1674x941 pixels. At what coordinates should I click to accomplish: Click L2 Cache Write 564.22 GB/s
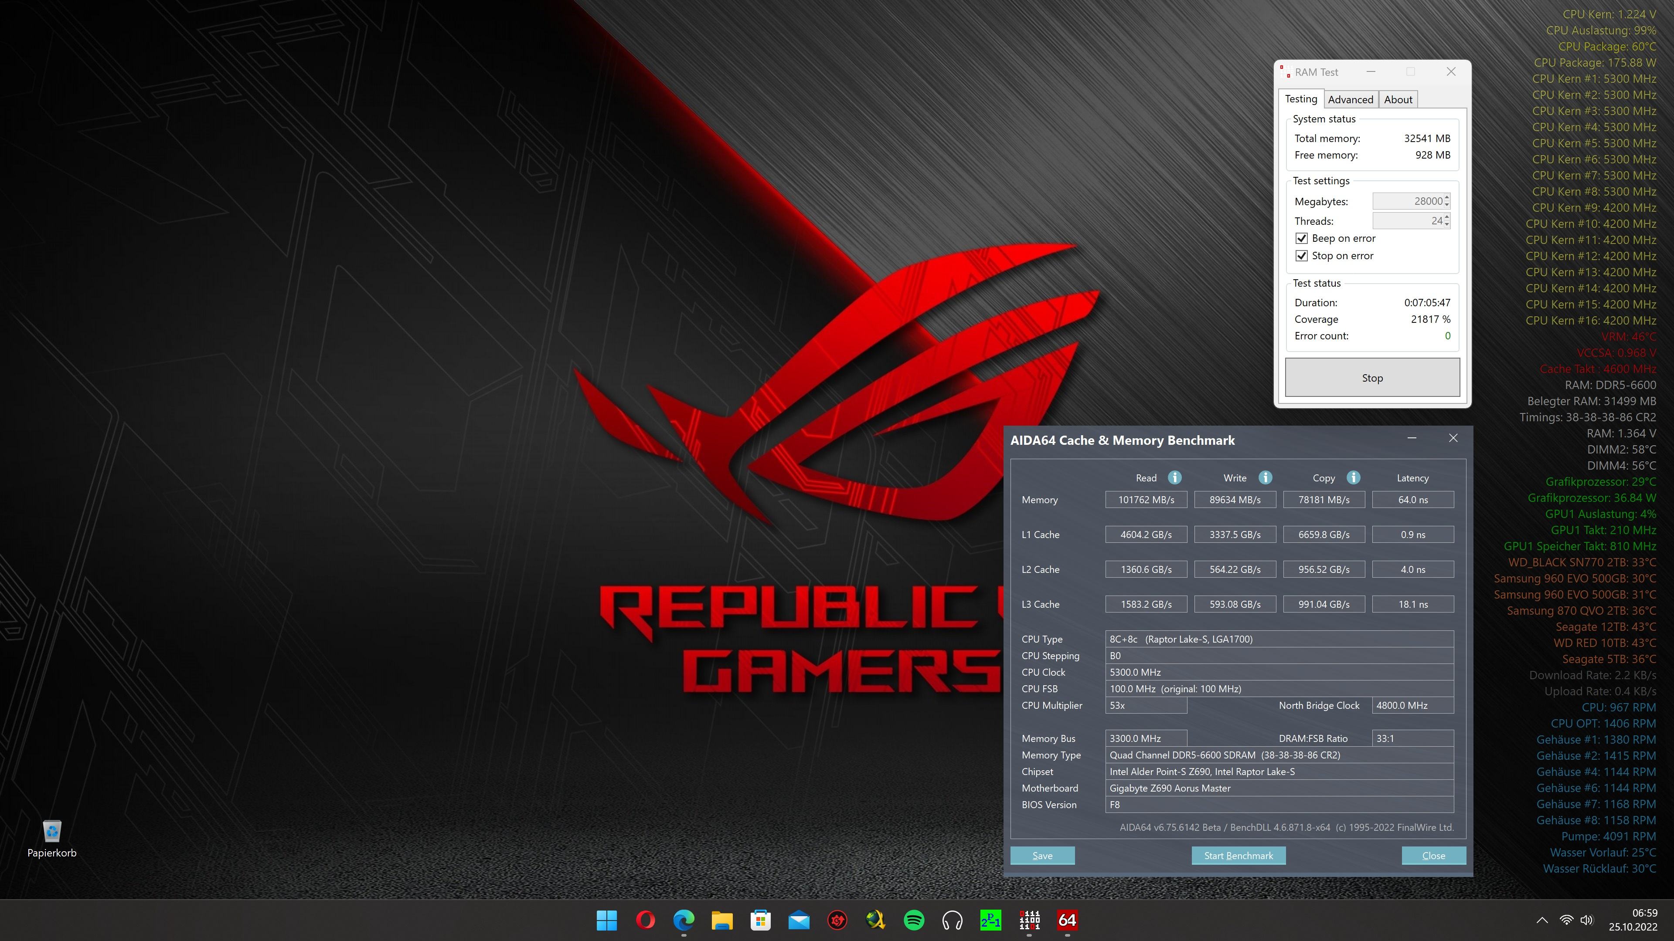click(1235, 569)
